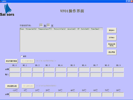The image size is (133, 100).
Task: Click the start page number field
Action: pyautogui.click(x=41, y=25)
